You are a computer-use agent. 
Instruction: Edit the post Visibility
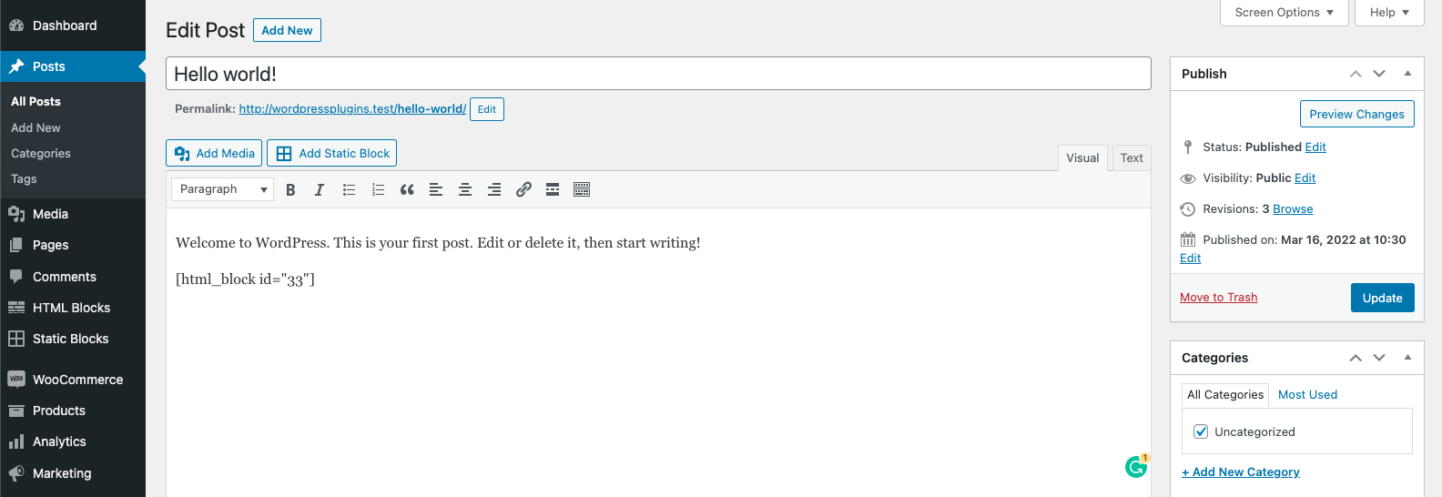[x=1305, y=177]
